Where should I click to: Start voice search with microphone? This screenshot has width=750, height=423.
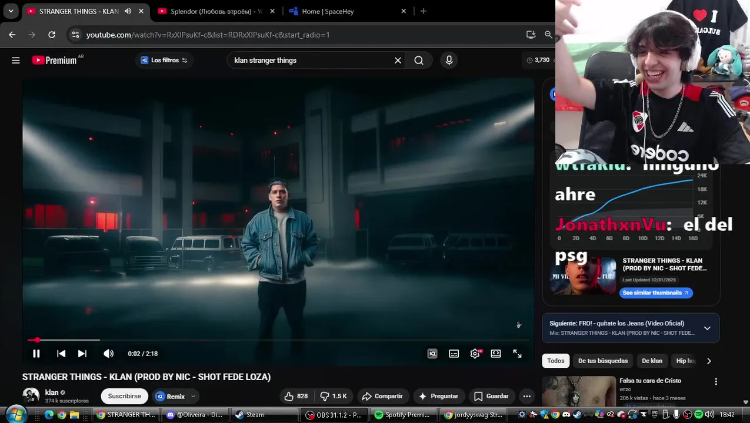click(449, 60)
